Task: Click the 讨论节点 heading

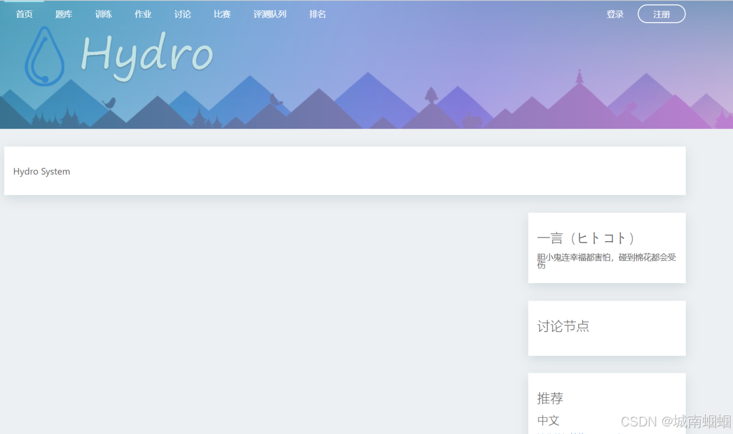Action: [563, 326]
